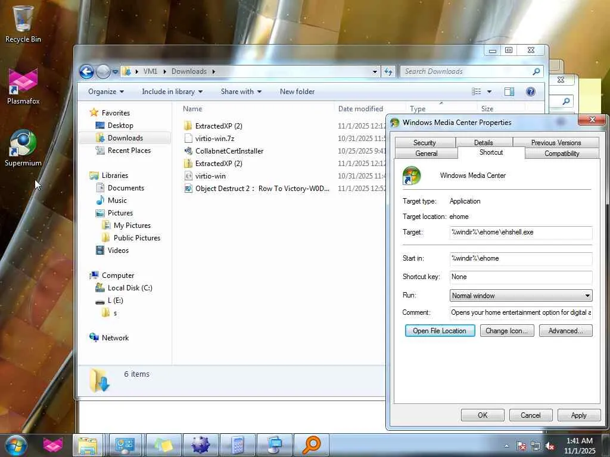Open the calculator taskbar icon
610x457 pixels.
click(x=237, y=445)
